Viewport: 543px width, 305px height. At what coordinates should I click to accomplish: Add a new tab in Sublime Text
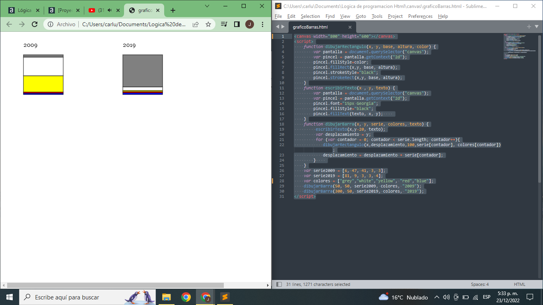point(529,27)
